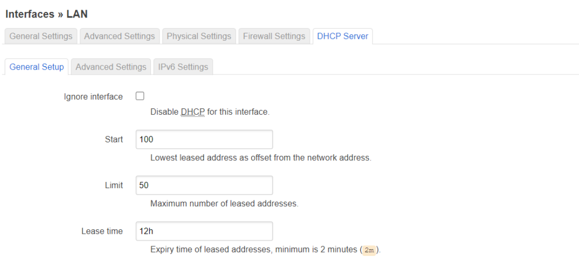Select the DHCP Server tab
The image size is (579, 270).
tap(343, 36)
